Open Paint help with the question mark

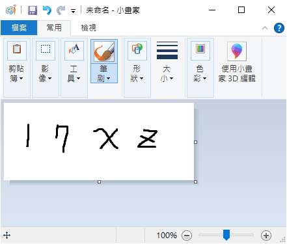click(279, 28)
